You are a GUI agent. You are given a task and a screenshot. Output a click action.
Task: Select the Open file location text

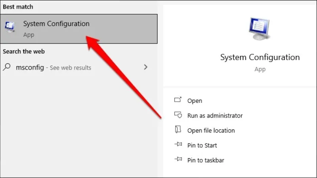pos(211,131)
